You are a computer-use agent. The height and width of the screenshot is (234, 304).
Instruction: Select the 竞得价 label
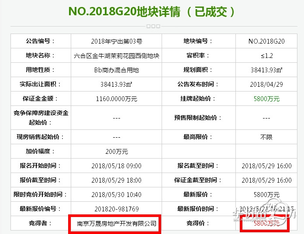point(198,223)
